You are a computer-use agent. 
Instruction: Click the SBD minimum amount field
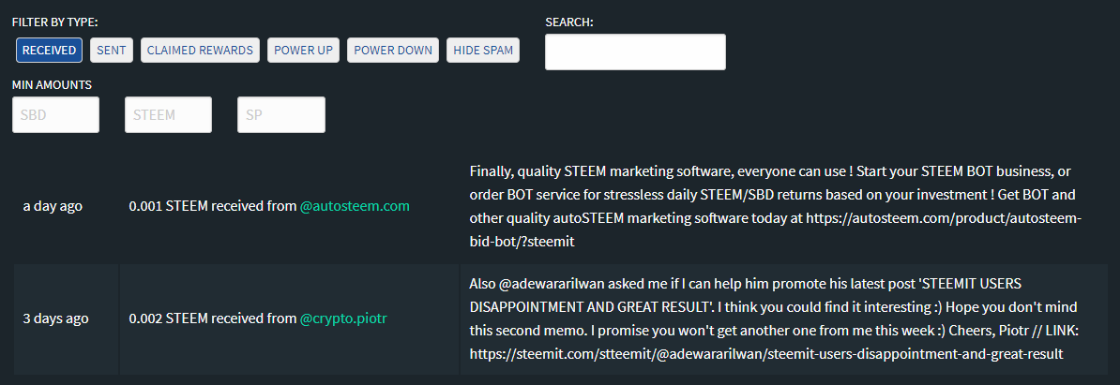pyautogui.click(x=55, y=115)
